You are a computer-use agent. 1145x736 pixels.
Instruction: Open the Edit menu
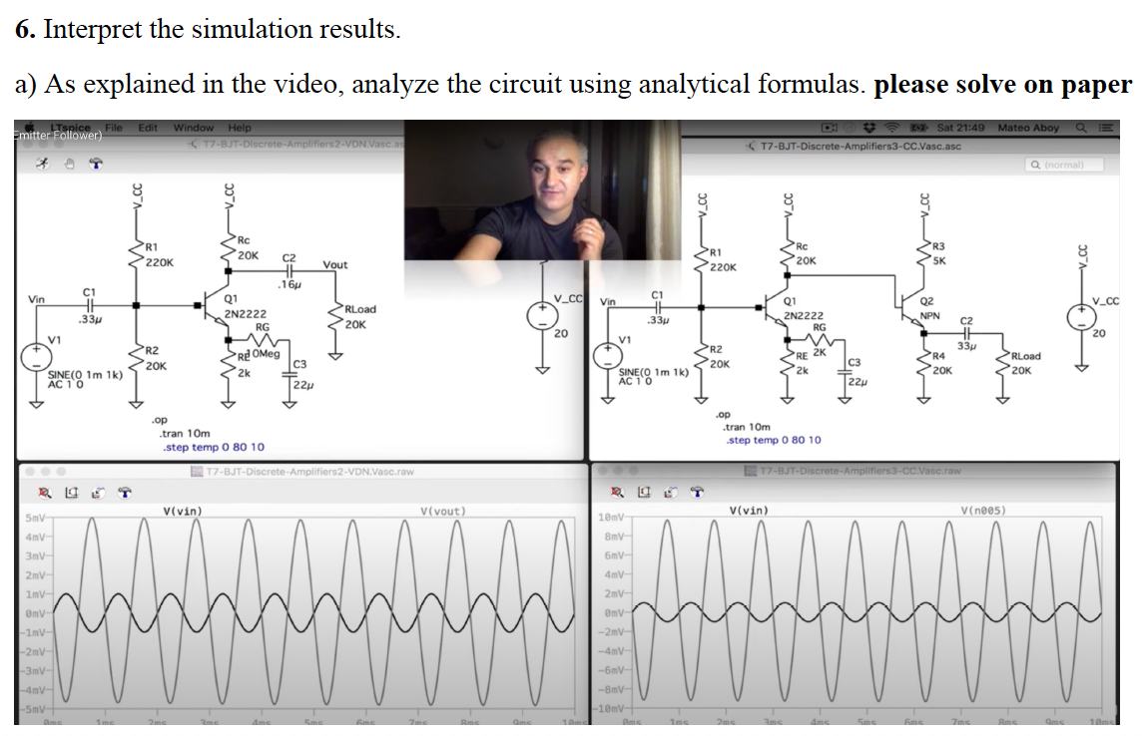147,128
